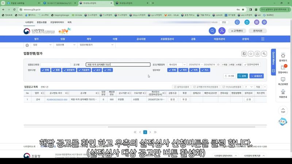Viewport: 292px width, 164px height.
Task: Click the 연장 session extend button
Action: coord(224,22)
